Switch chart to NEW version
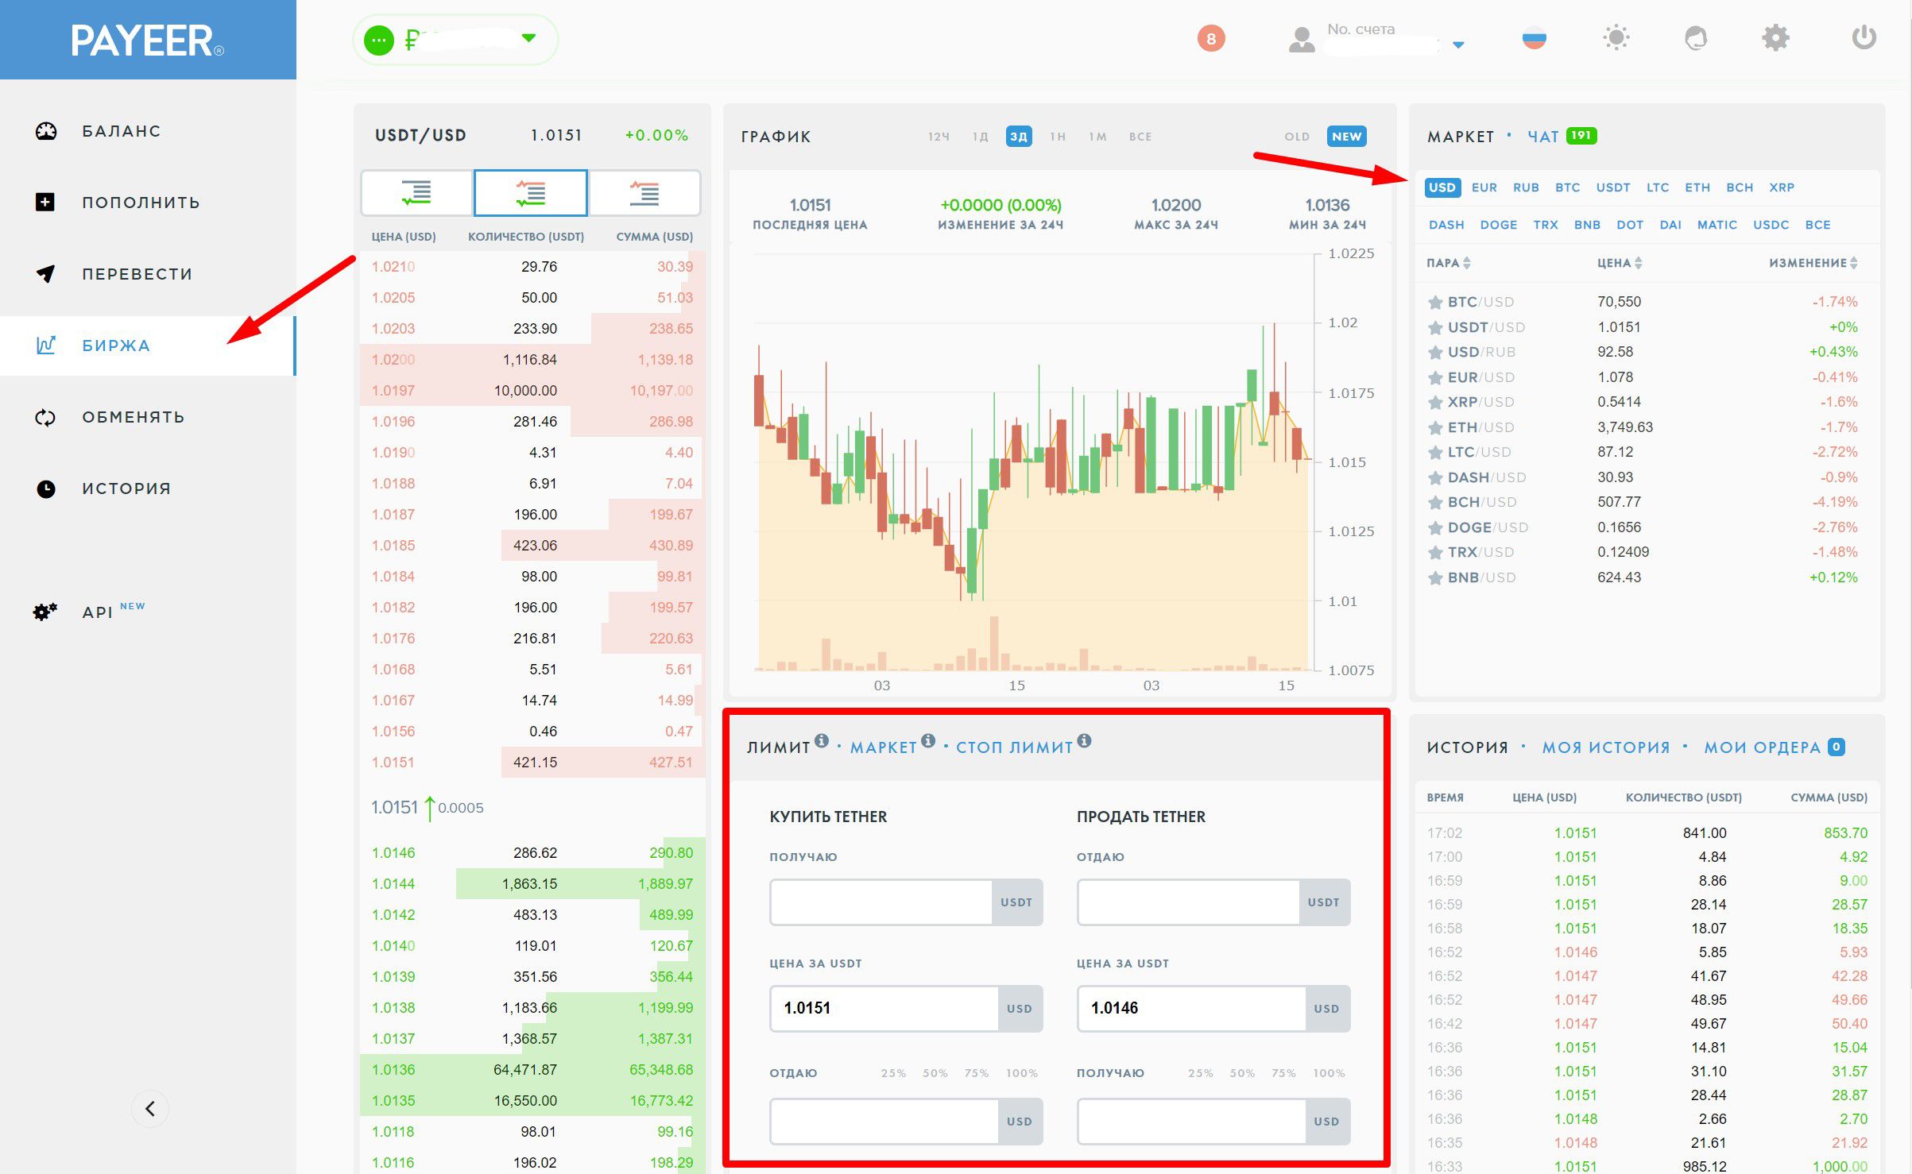This screenshot has height=1174, width=1912. click(1346, 137)
